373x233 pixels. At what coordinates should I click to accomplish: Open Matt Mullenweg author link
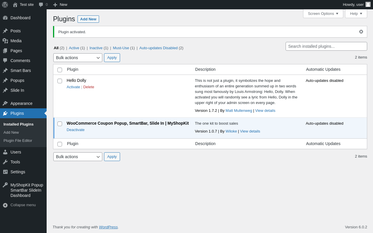pyautogui.click(x=239, y=110)
